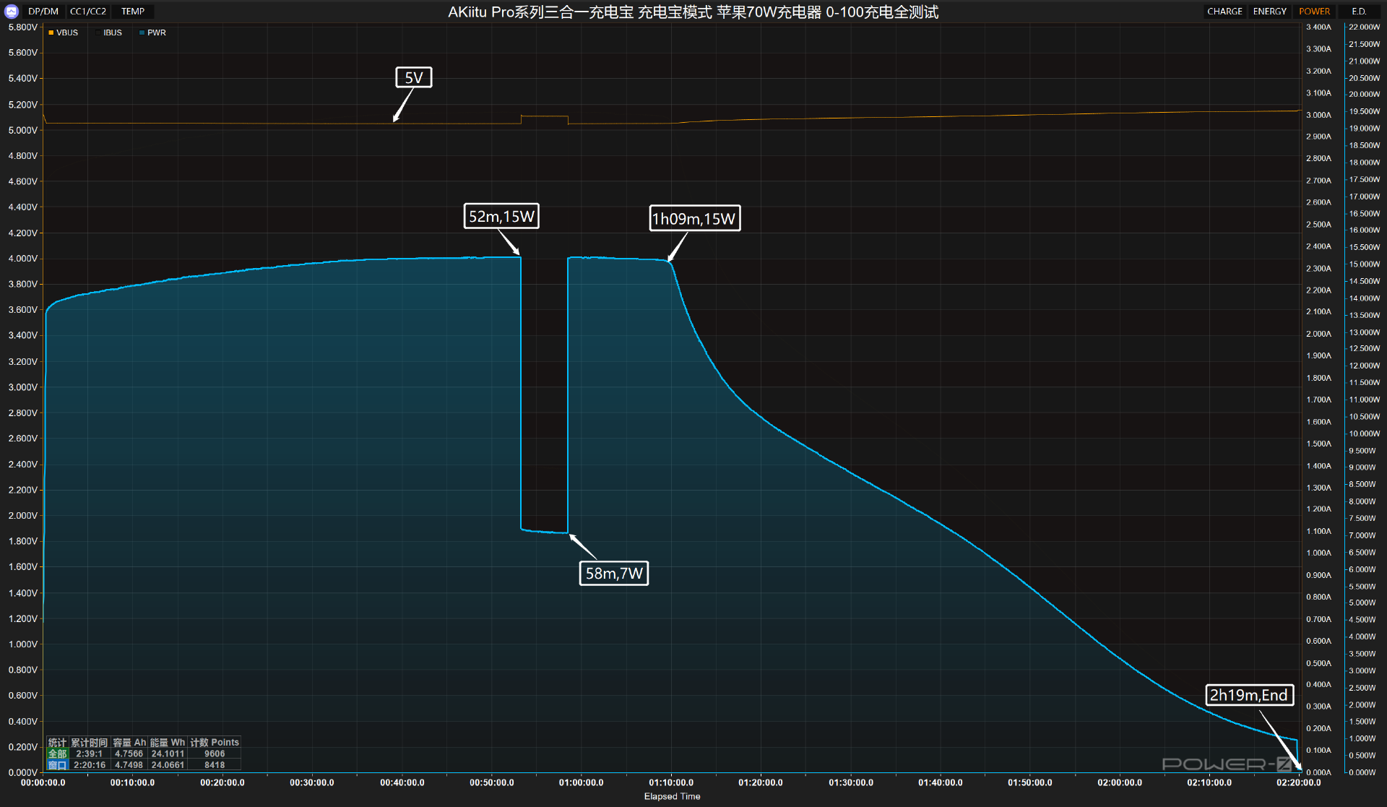Click the 00:00:00.0 time axis label
The height and width of the screenshot is (807, 1387).
[43, 782]
